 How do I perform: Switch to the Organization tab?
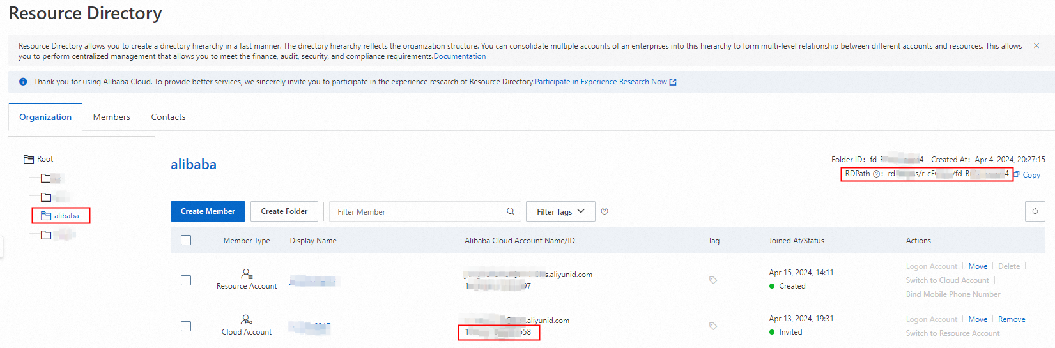click(x=45, y=117)
